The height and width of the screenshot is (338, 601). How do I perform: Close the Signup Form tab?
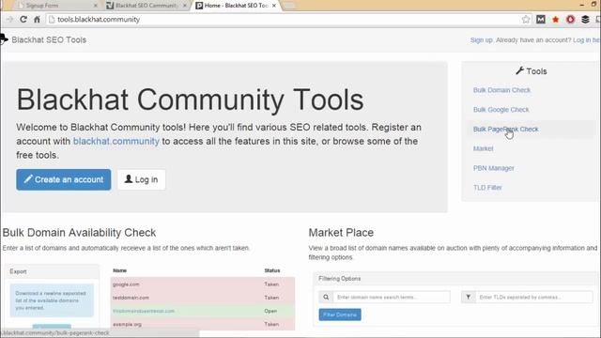coord(96,6)
